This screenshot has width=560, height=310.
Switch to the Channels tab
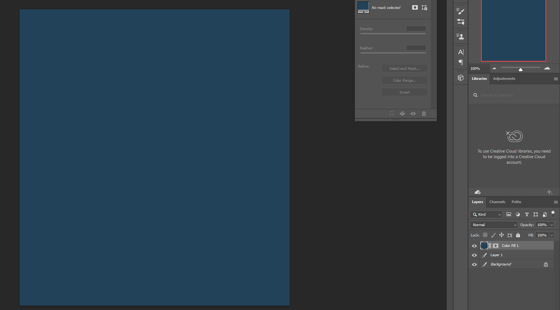497,202
